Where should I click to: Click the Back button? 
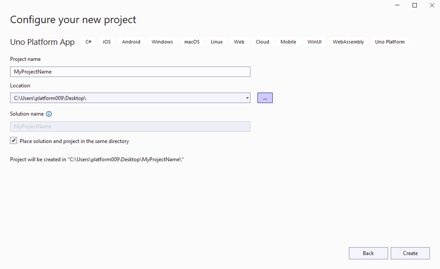(368, 253)
